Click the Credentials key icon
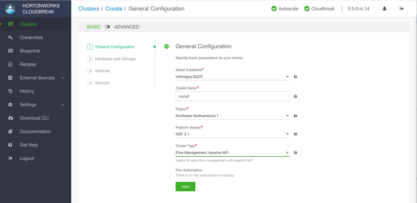 click(10, 38)
